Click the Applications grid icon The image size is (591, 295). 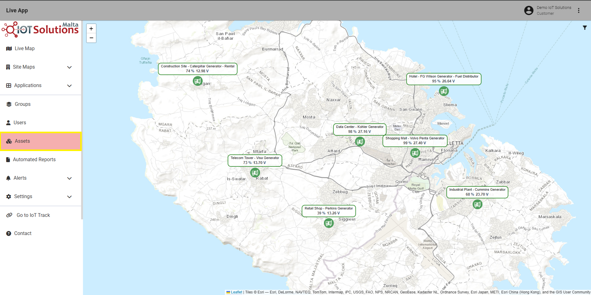(9, 86)
